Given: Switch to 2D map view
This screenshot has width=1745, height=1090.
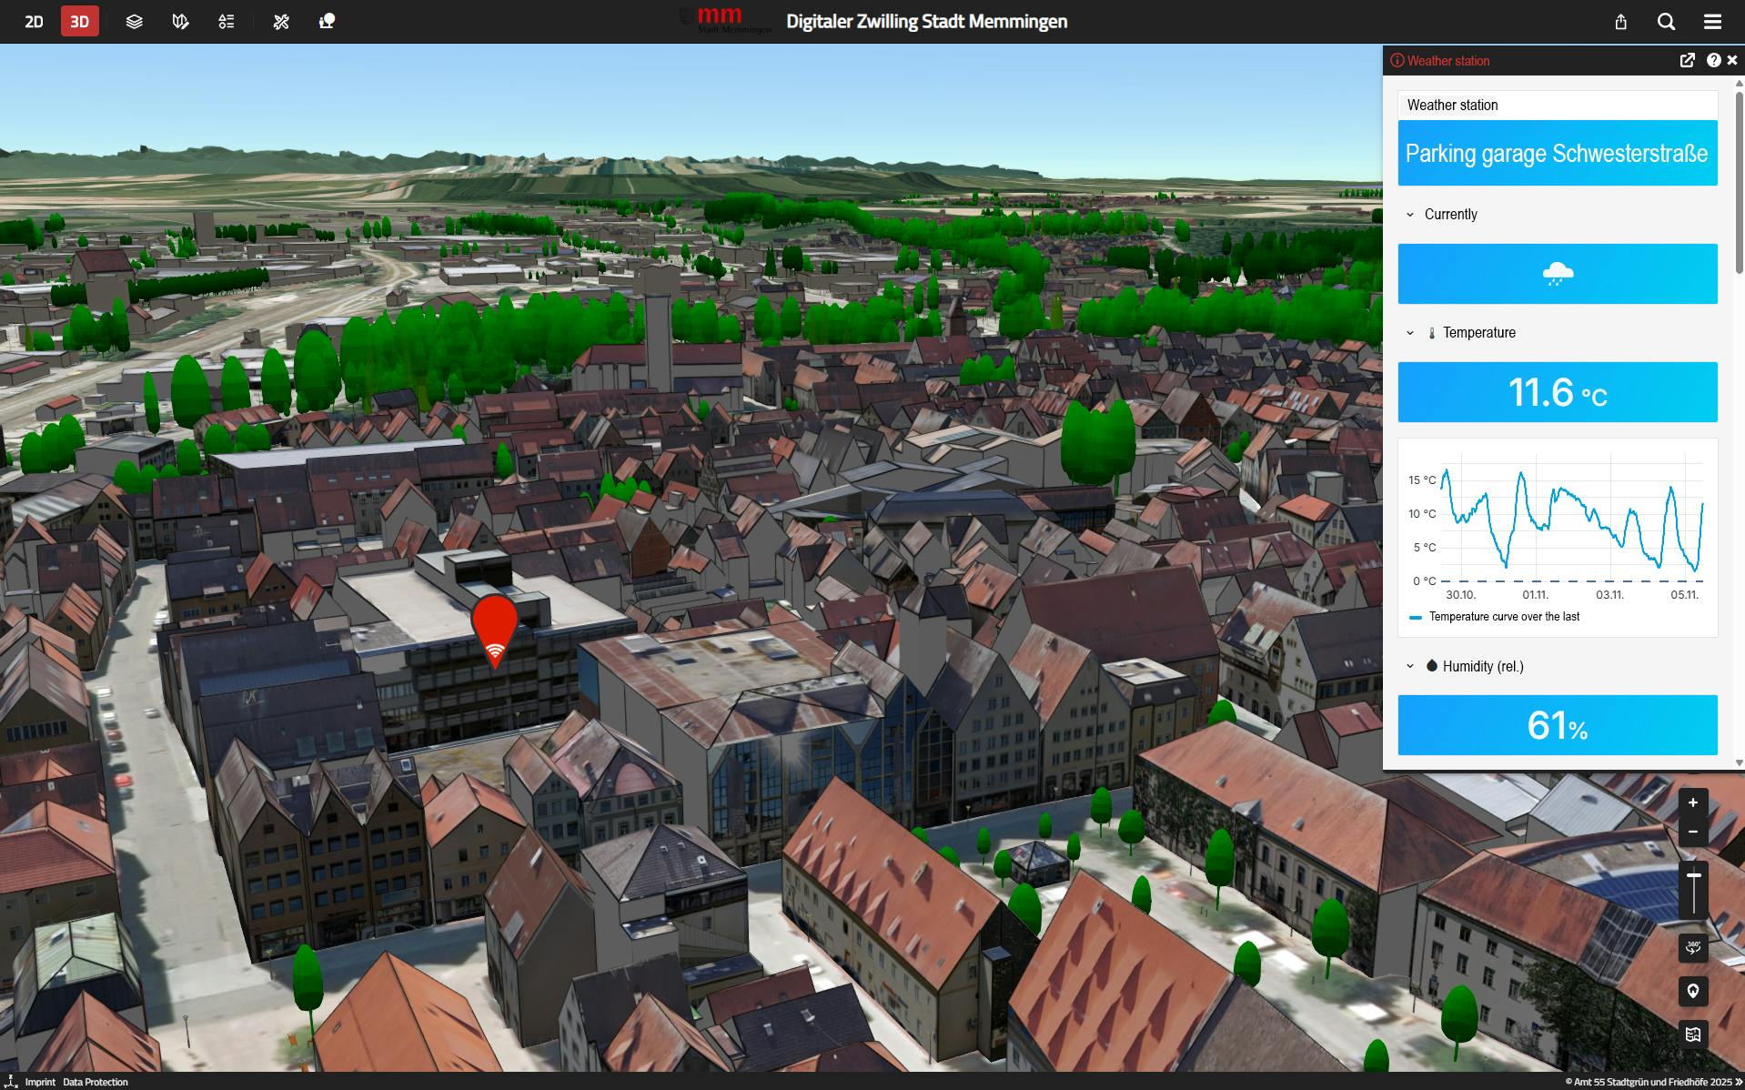Looking at the screenshot, I should click(x=34, y=21).
